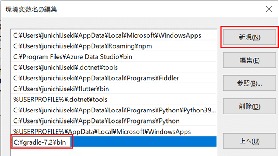Click the truncated "..." of Python39 path
The width and height of the screenshot is (279, 156).
click(x=213, y=110)
